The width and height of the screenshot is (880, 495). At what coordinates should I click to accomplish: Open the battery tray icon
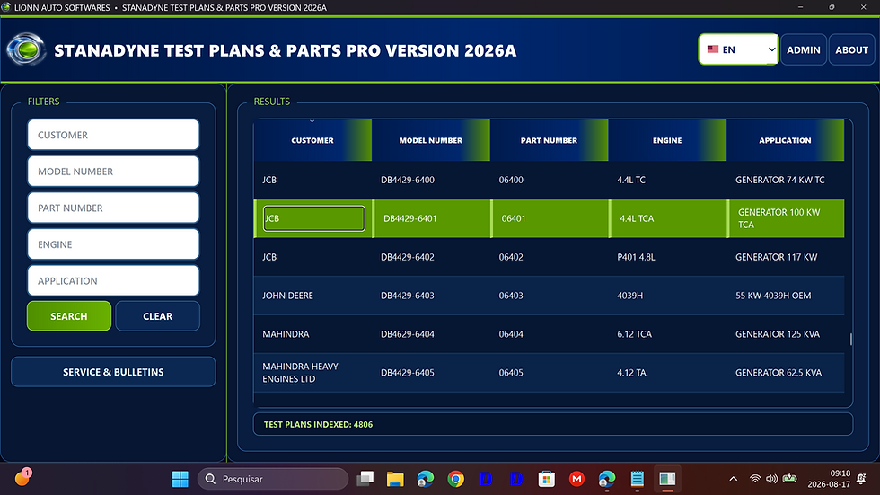point(789,479)
